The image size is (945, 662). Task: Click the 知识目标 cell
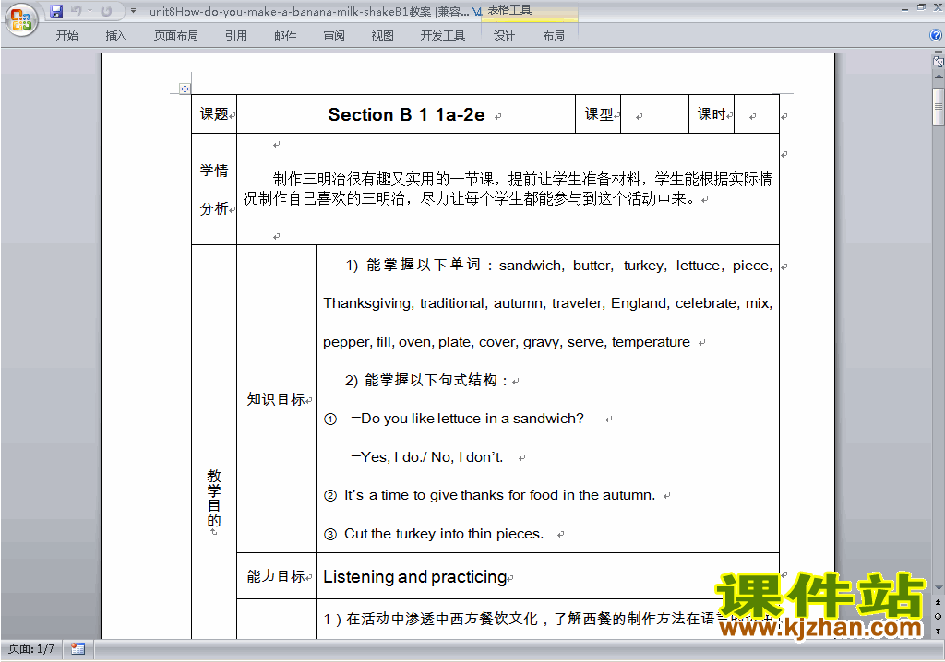coord(276,398)
